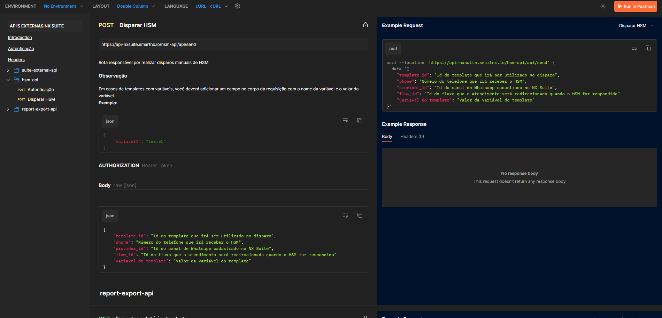Switch to the Headers (0) response tab

(x=412, y=137)
